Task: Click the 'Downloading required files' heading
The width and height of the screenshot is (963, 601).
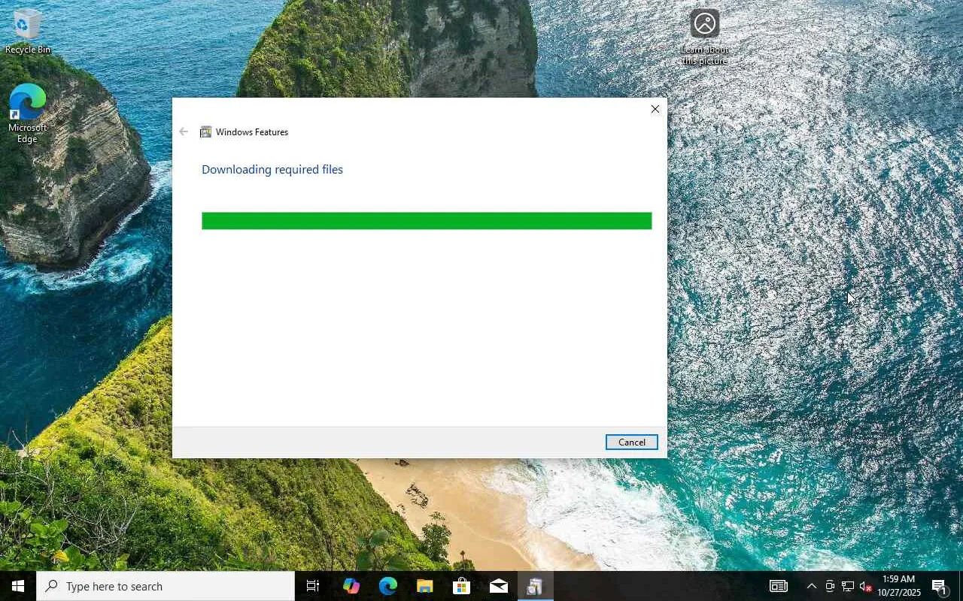Action: (x=272, y=169)
